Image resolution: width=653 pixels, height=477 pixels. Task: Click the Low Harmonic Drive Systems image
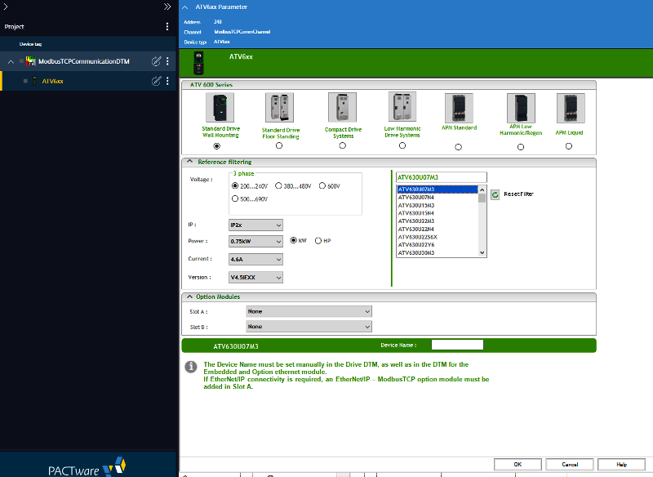coord(402,108)
